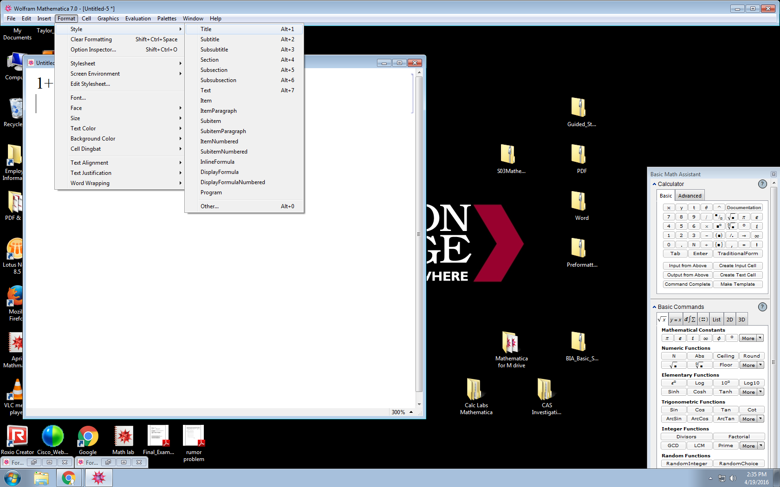Open More dropdown for Trigonometric Functions
Image resolution: width=780 pixels, height=487 pixels.
(x=752, y=419)
